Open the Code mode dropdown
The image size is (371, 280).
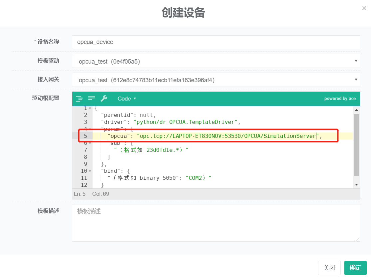(127, 99)
